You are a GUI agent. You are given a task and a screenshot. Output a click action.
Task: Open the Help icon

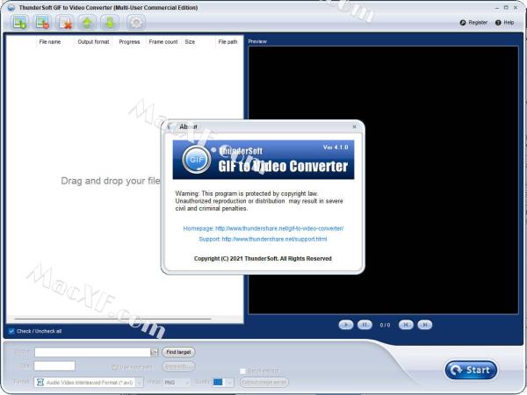point(498,23)
